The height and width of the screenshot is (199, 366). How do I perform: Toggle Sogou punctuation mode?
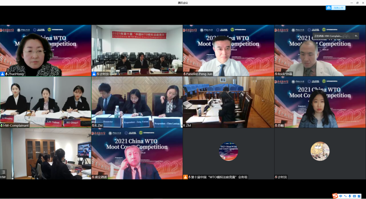[x=345, y=196]
